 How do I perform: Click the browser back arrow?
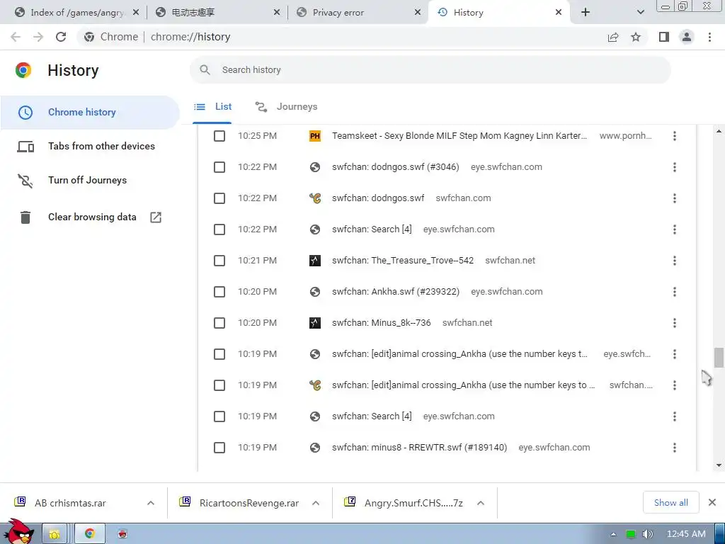(x=16, y=37)
